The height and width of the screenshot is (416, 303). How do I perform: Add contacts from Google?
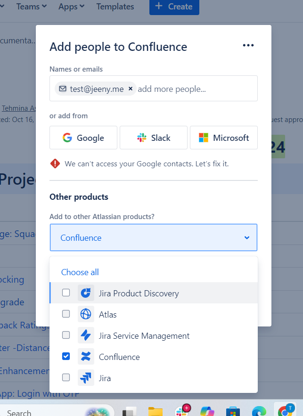point(83,138)
